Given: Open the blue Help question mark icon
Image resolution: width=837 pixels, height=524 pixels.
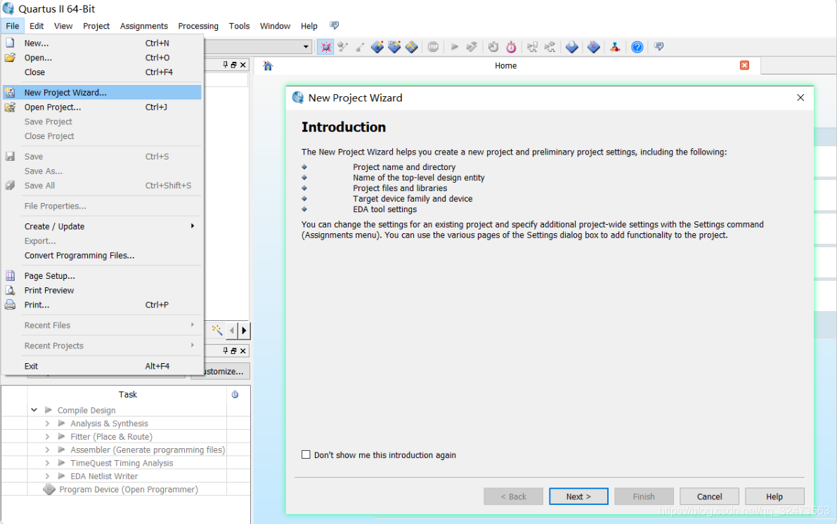Looking at the screenshot, I should click(x=637, y=47).
